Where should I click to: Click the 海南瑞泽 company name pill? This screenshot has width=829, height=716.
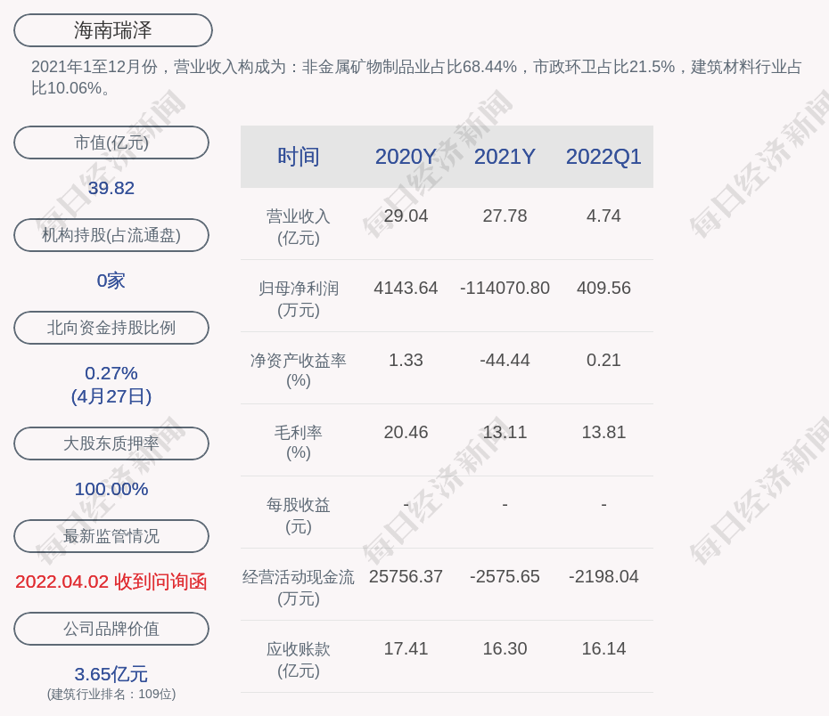[x=113, y=30]
